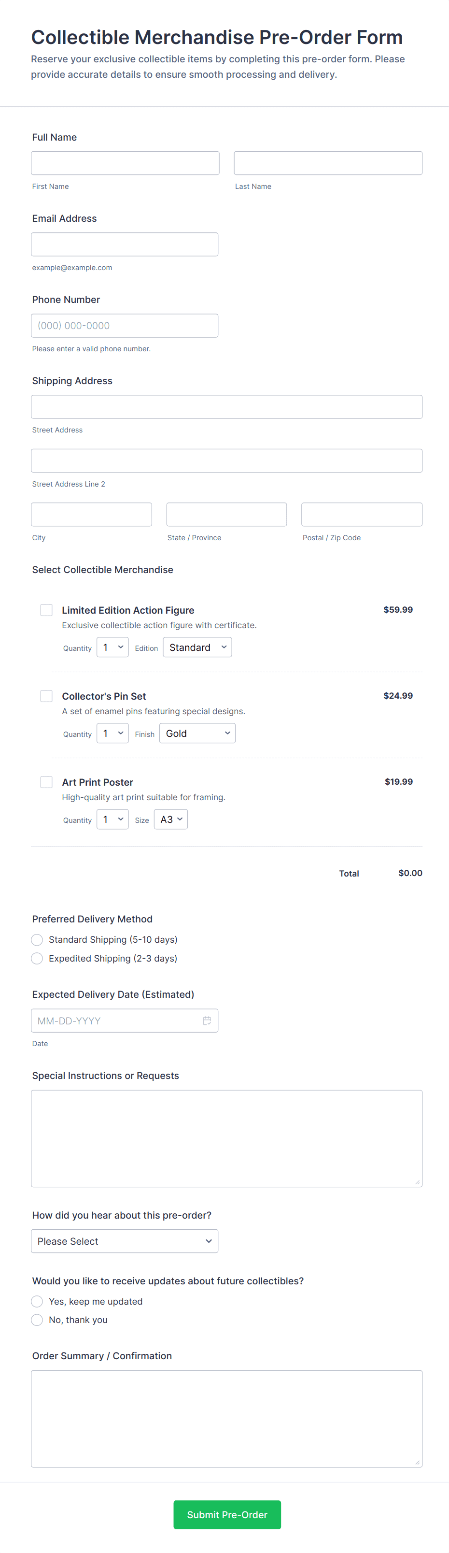Image resolution: width=449 pixels, height=1553 pixels.
Task: Check the Limited Edition Action Figure checkbox
Action: click(46, 610)
